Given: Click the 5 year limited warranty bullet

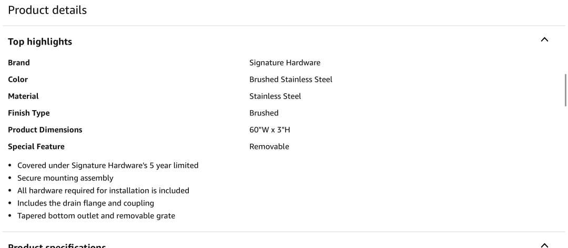Looking at the screenshot, I should tap(108, 165).
